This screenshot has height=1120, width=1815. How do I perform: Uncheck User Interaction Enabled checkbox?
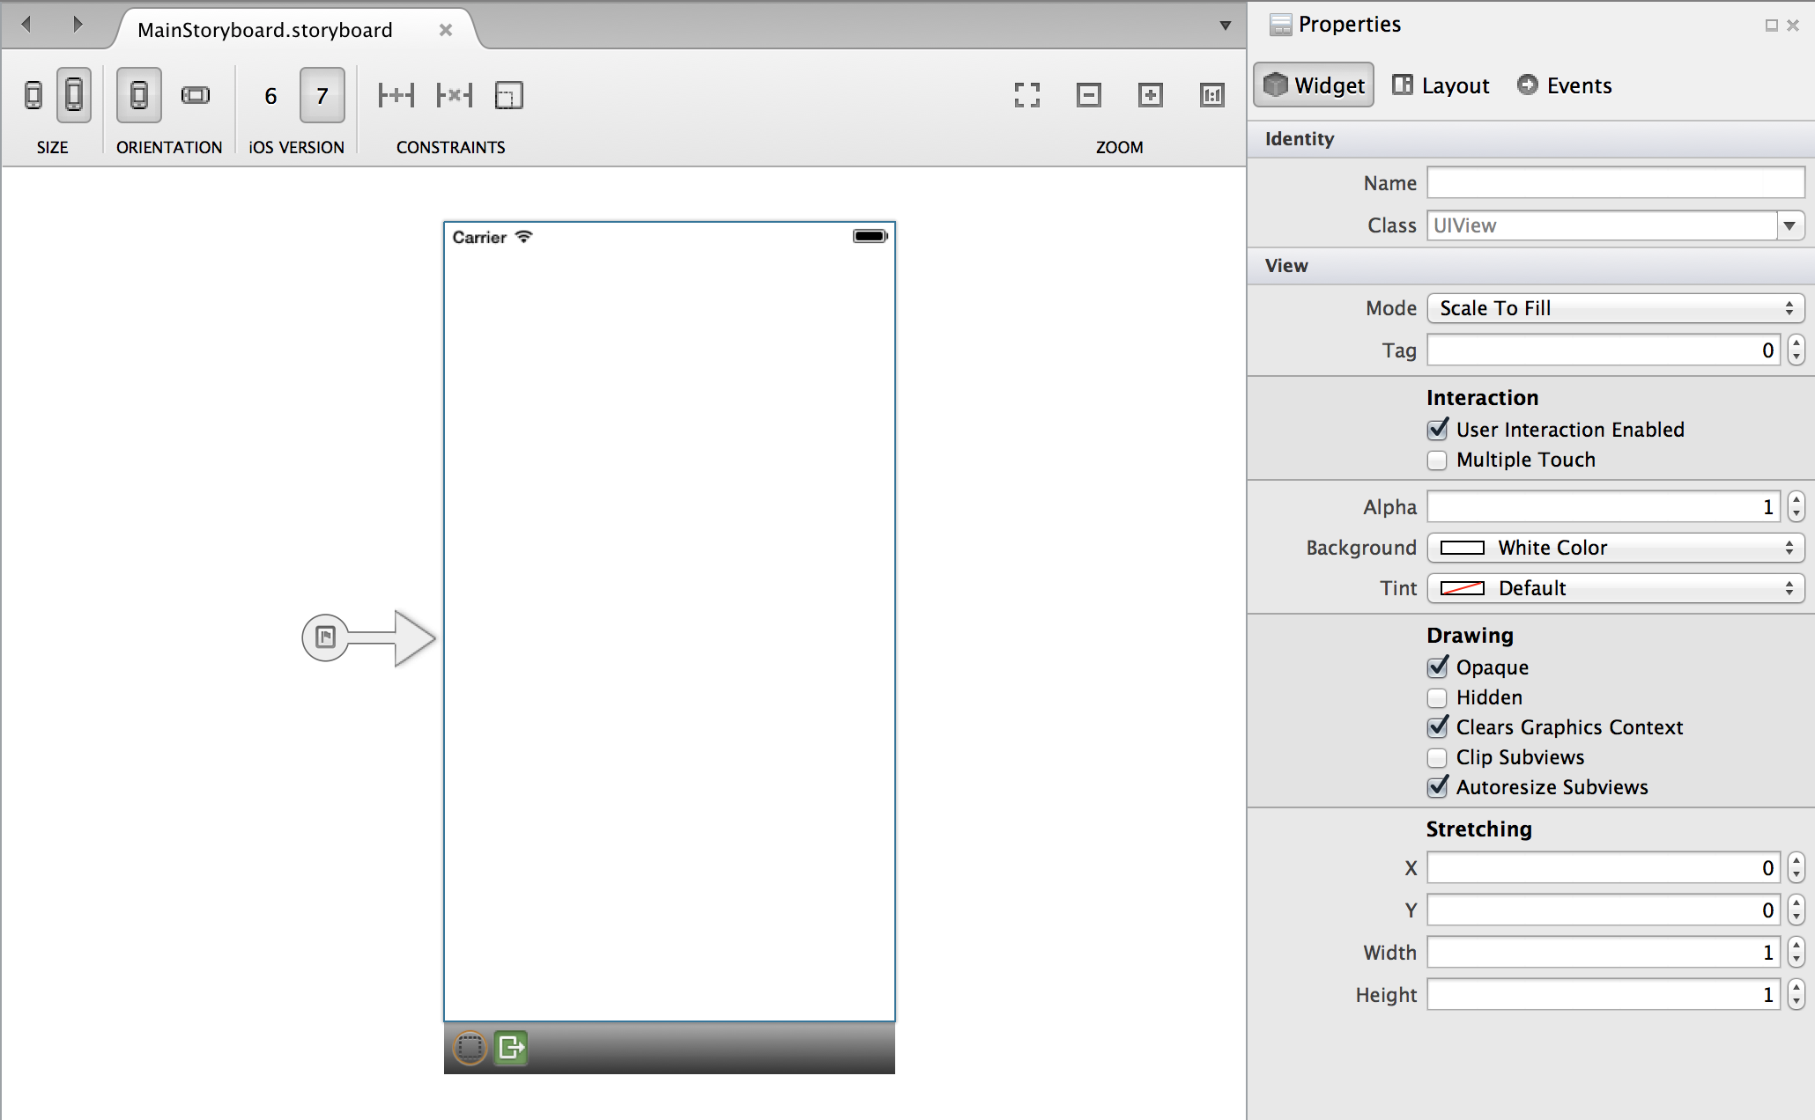(1438, 430)
